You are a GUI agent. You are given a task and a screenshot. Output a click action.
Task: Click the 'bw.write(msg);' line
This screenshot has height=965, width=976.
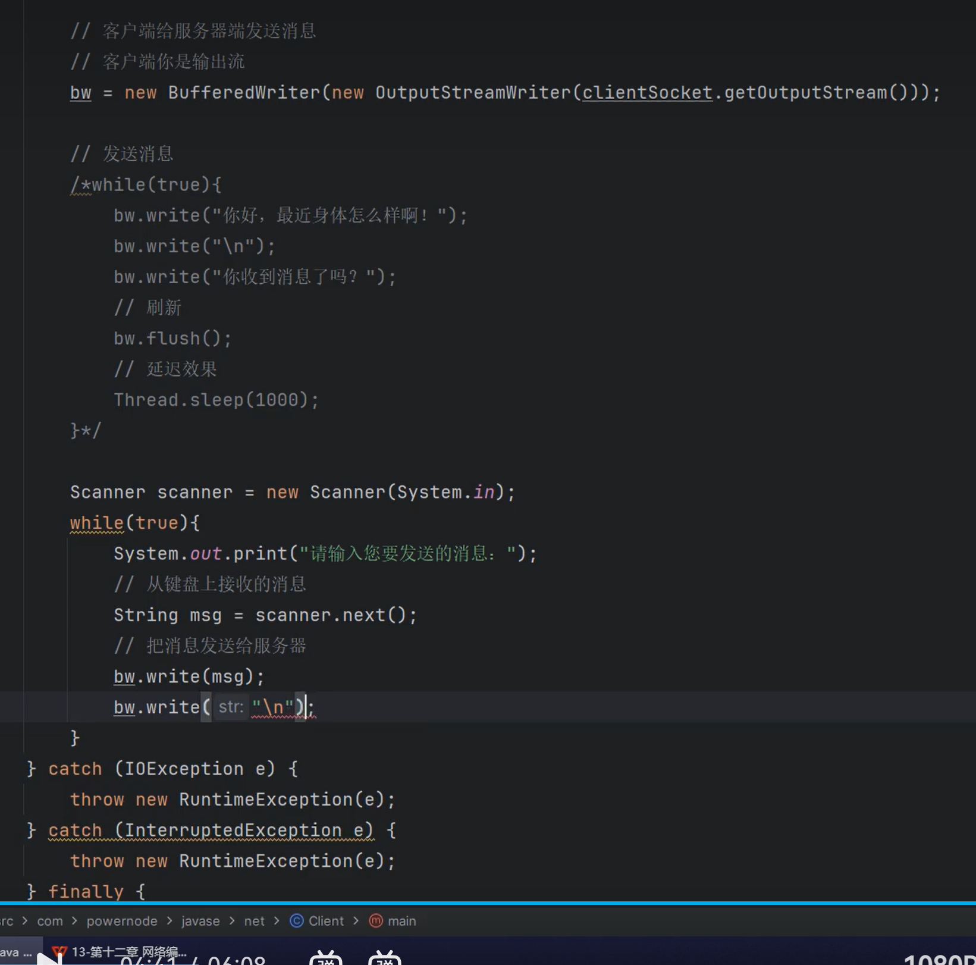189,677
